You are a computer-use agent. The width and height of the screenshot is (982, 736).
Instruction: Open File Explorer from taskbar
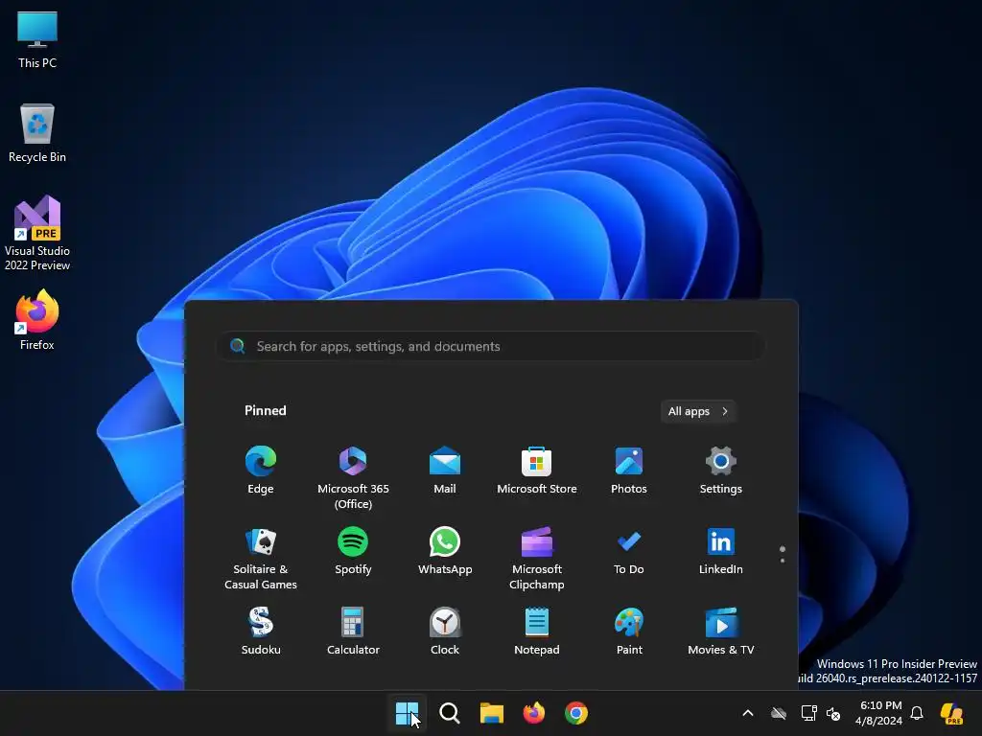coord(492,713)
